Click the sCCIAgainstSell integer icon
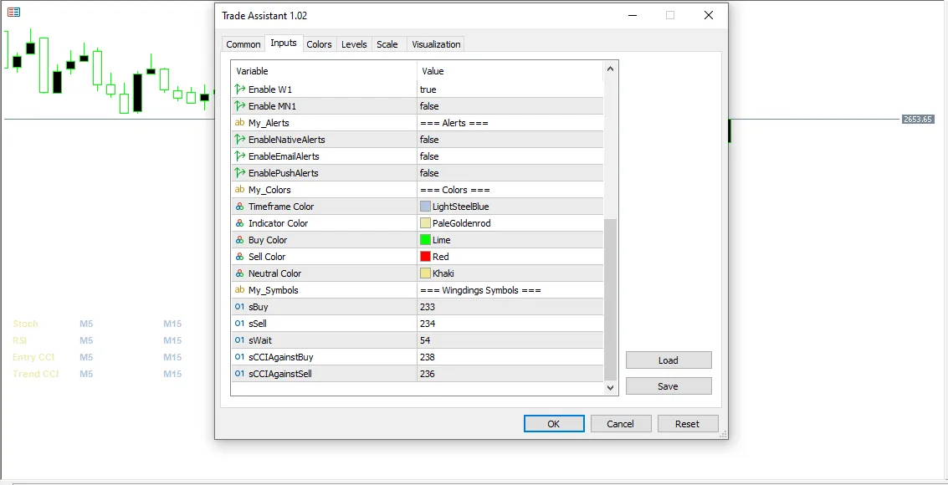Screen dimensions: 948x485 (240, 374)
